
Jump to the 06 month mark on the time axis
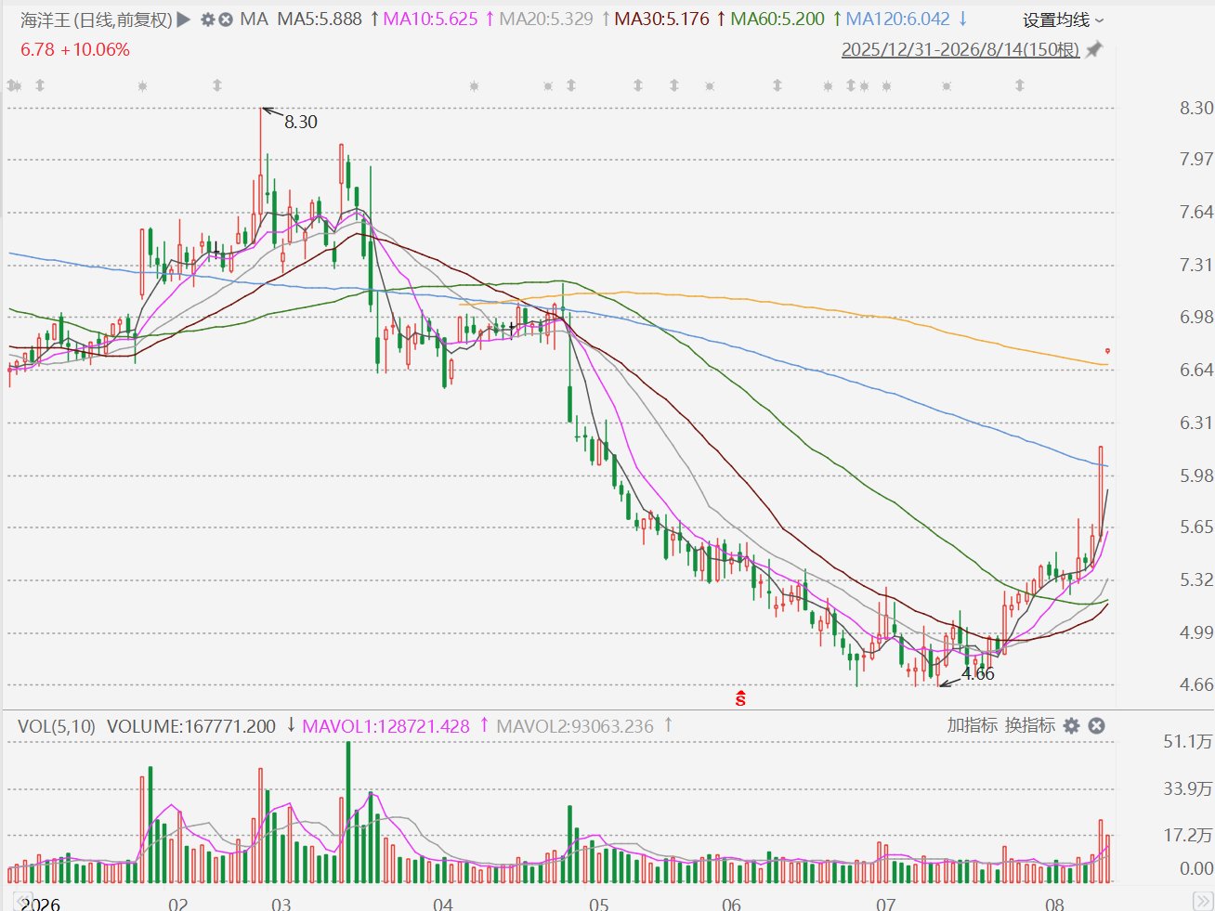coord(731,904)
